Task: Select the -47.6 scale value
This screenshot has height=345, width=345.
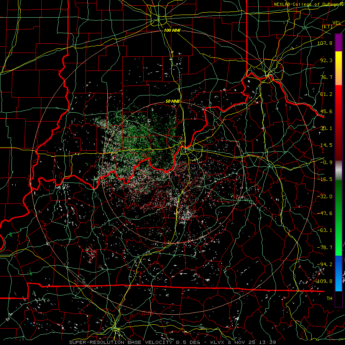Action: coord(325,214)
